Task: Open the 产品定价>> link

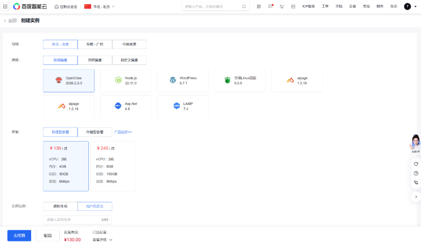Action: [x=123, y=132]
